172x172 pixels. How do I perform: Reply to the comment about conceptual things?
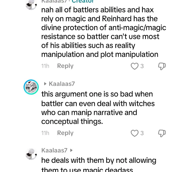pos(65,133)
